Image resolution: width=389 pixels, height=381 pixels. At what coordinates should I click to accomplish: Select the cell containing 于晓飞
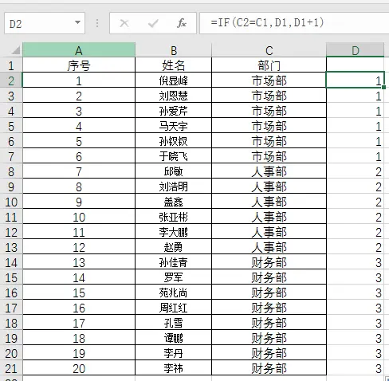point(173,156)
